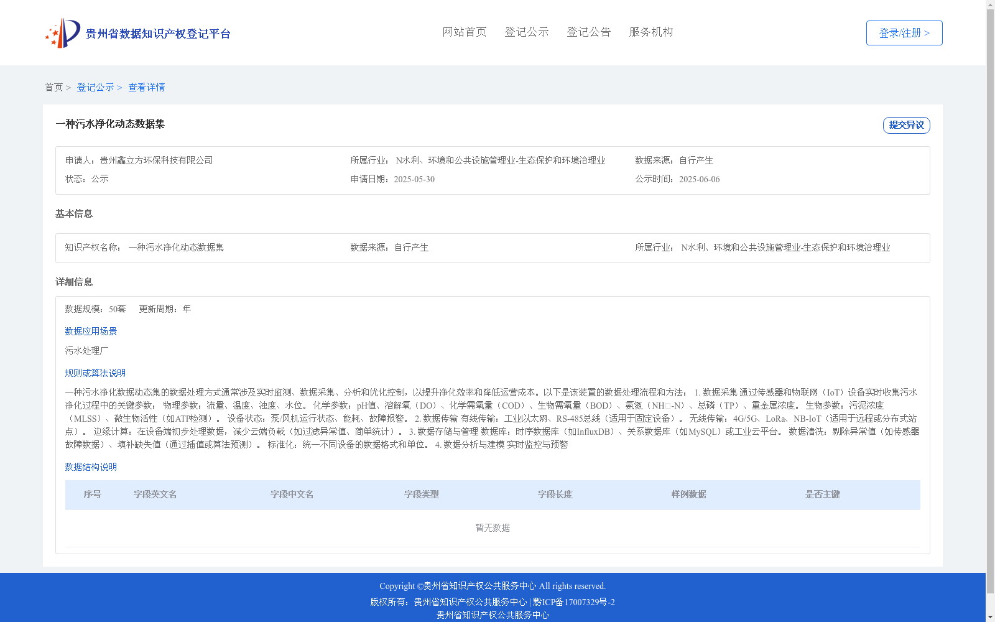Select the publicity date 2025-06-06
This screenshot has height=622, width=995.
click(x=699, y=179)
